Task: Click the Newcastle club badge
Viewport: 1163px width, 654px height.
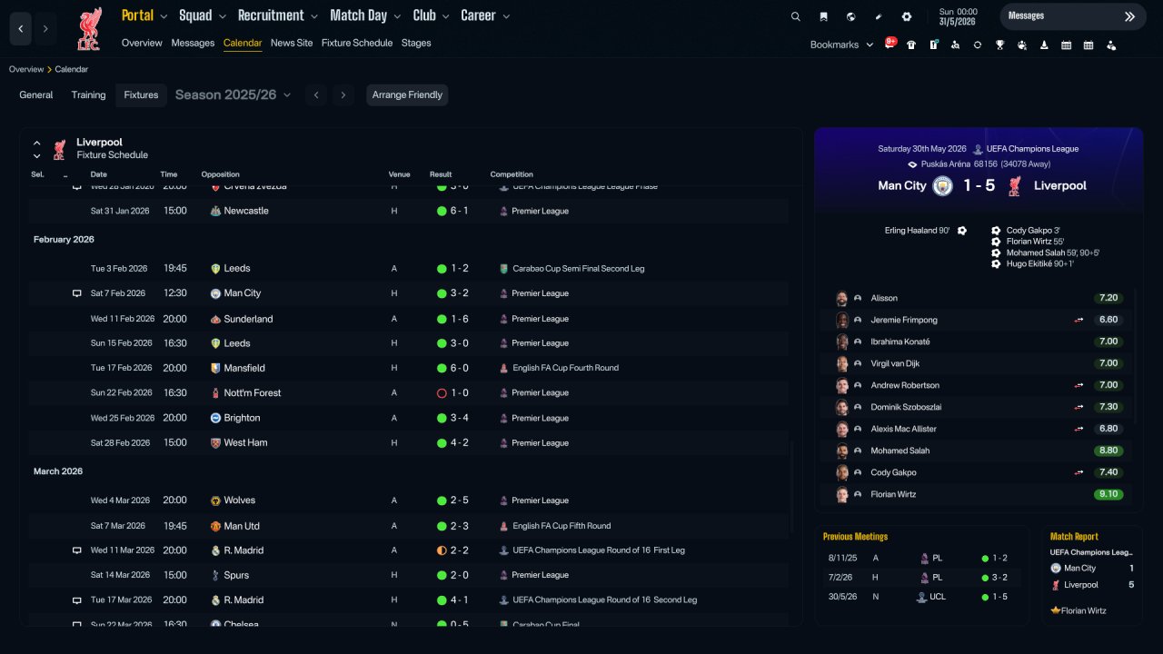Action: (215, 211)
